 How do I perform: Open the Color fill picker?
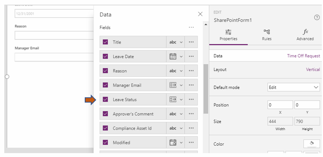(x=312, y=143)
